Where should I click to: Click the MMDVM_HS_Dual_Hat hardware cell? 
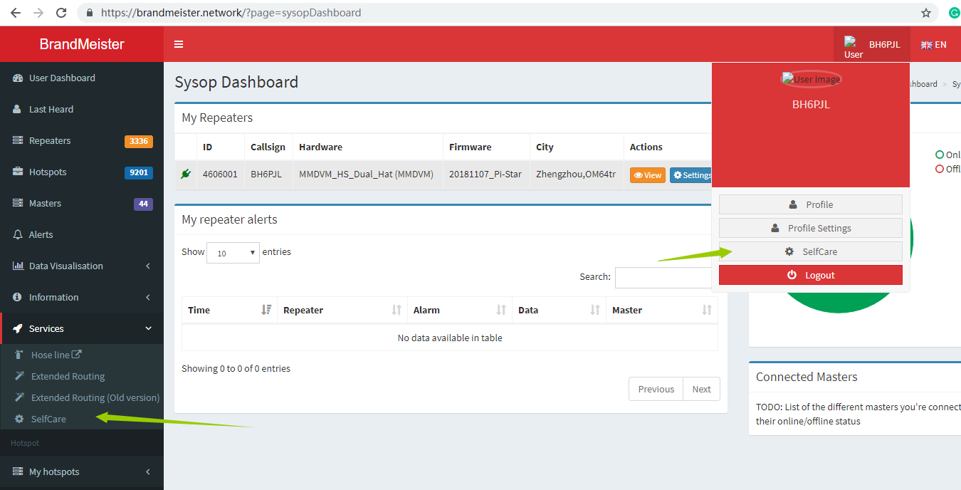coord(368,174)
